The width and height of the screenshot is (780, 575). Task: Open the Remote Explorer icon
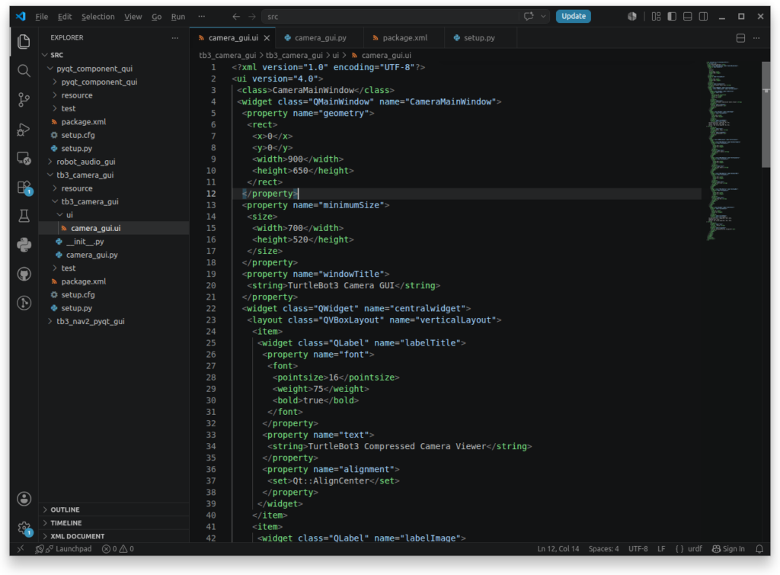[x=24, y=159]
